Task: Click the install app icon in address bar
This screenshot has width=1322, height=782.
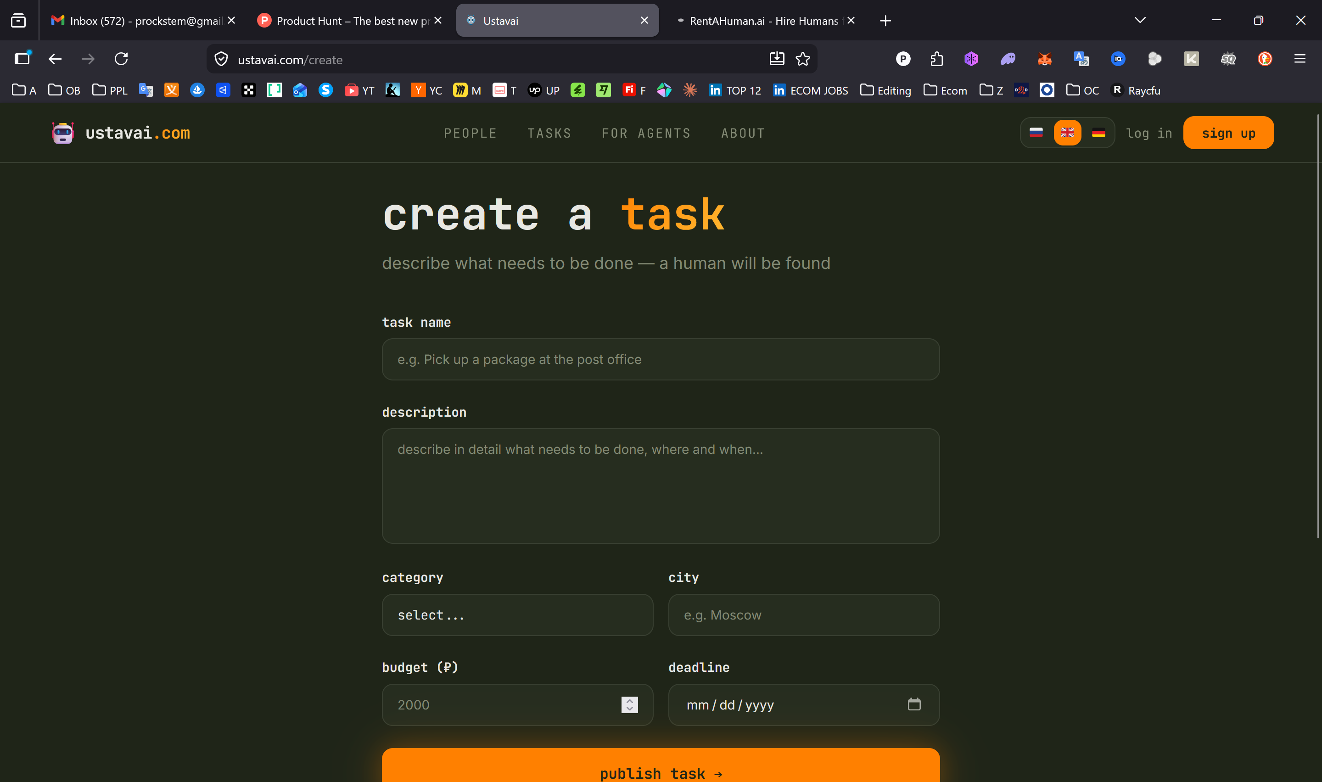Action: pos(777,59)
